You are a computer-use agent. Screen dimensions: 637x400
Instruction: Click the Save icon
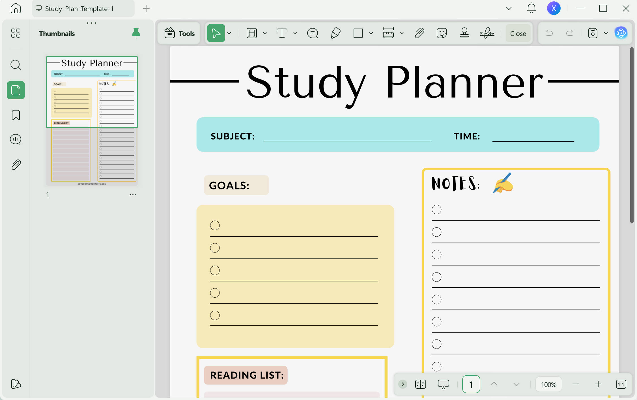tap(593, 33)
